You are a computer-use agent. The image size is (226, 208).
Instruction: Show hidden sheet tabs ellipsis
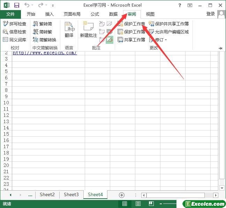(30, 195)
